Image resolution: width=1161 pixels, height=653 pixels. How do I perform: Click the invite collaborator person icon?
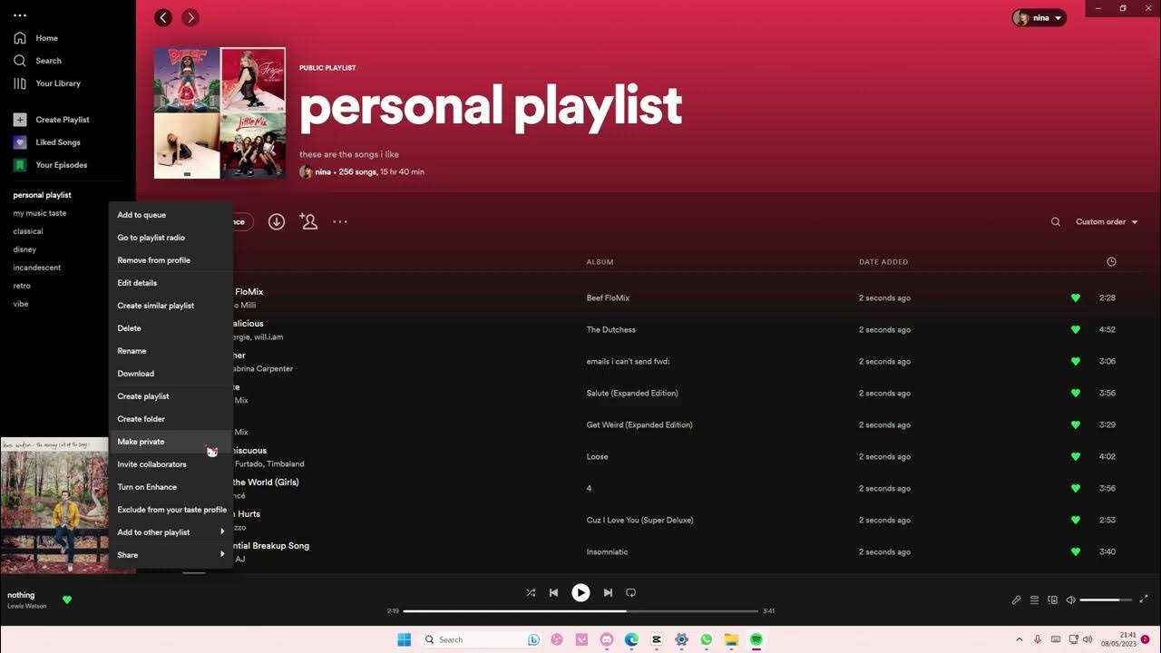308,221
